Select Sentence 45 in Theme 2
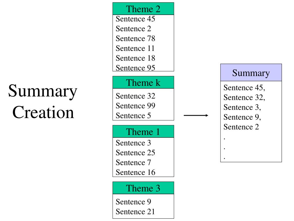 136,19
